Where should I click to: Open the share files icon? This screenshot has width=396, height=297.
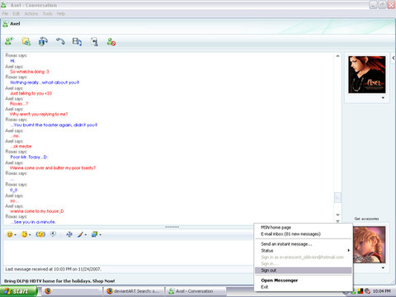(26, 42)
